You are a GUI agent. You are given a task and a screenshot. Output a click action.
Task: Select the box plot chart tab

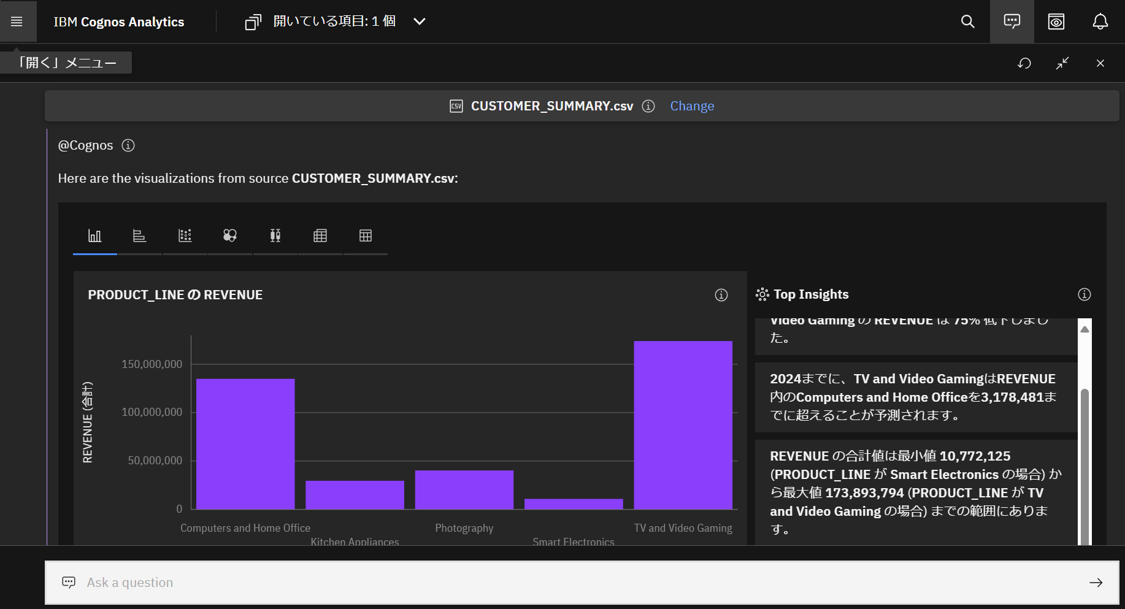[x=275, y=236]
